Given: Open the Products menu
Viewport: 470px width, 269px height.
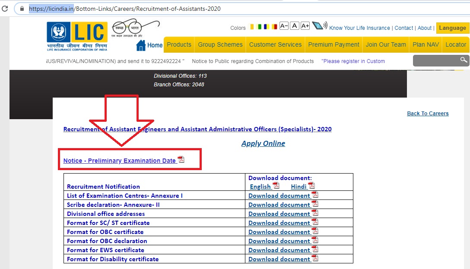Looking at the screenshot, I should pos(179,44).
